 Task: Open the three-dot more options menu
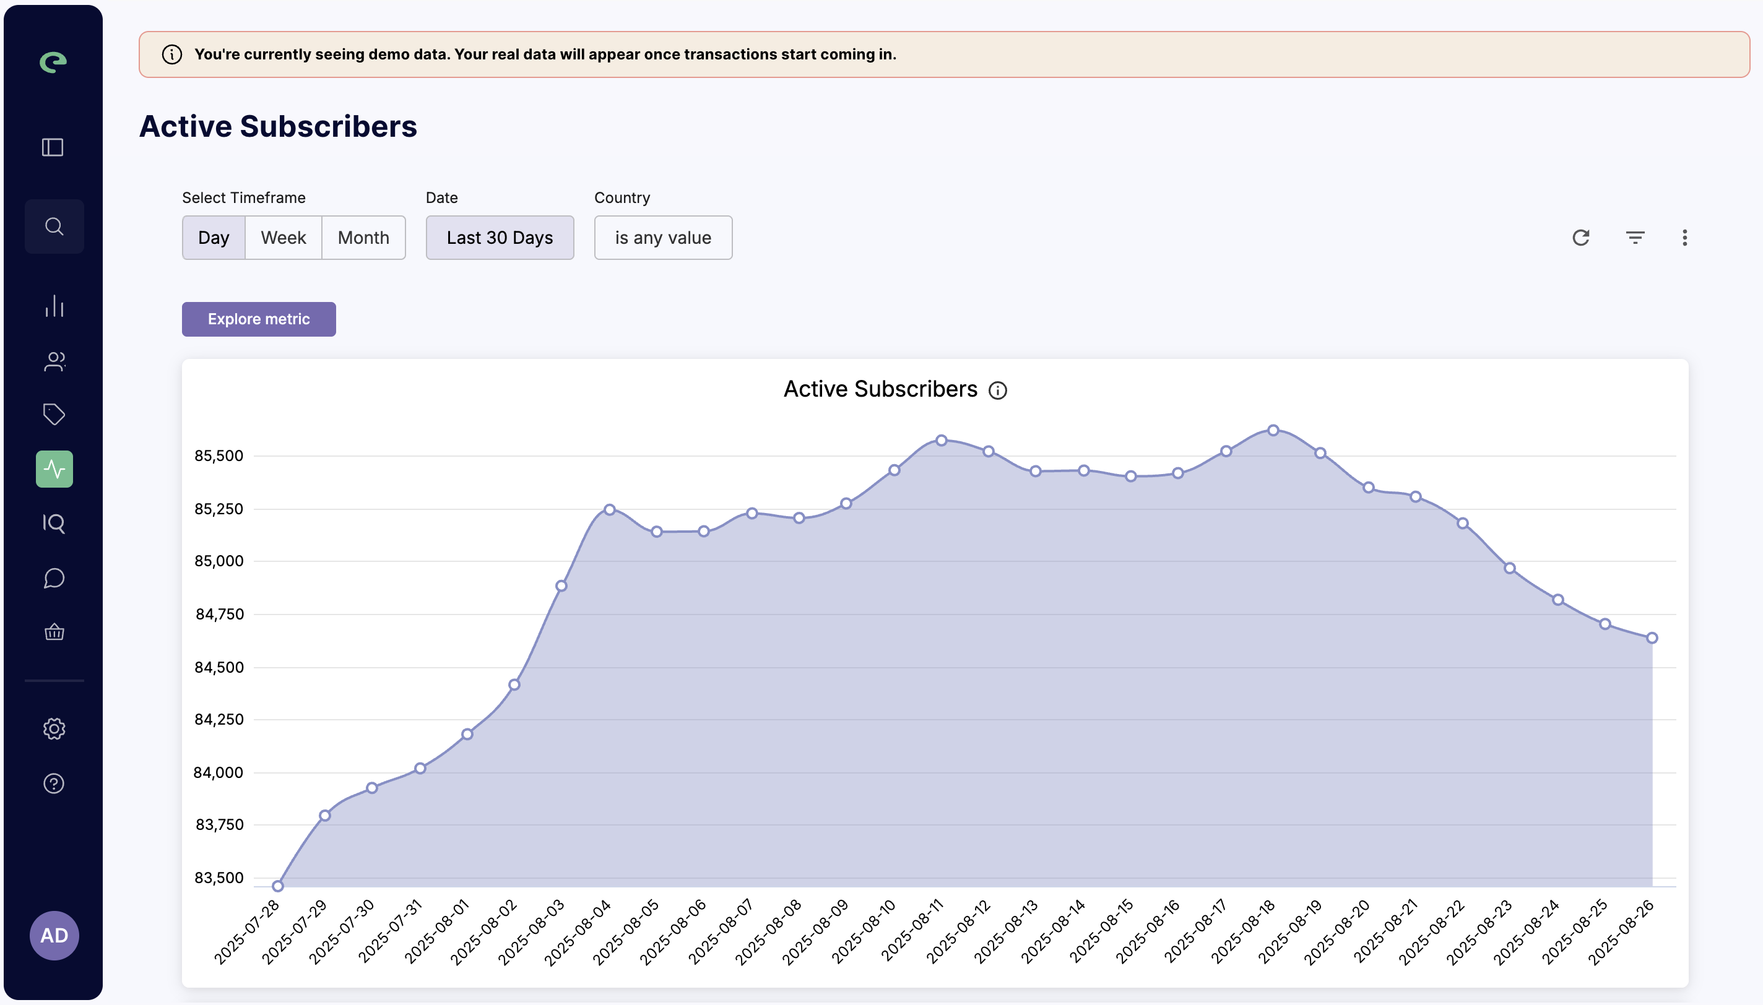[1685, 238]
